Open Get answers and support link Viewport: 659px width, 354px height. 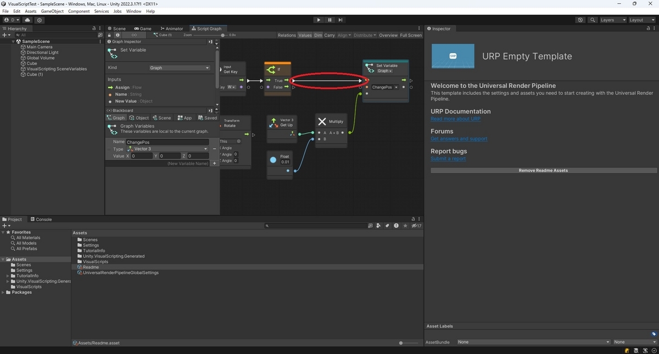tap(459, 139)
